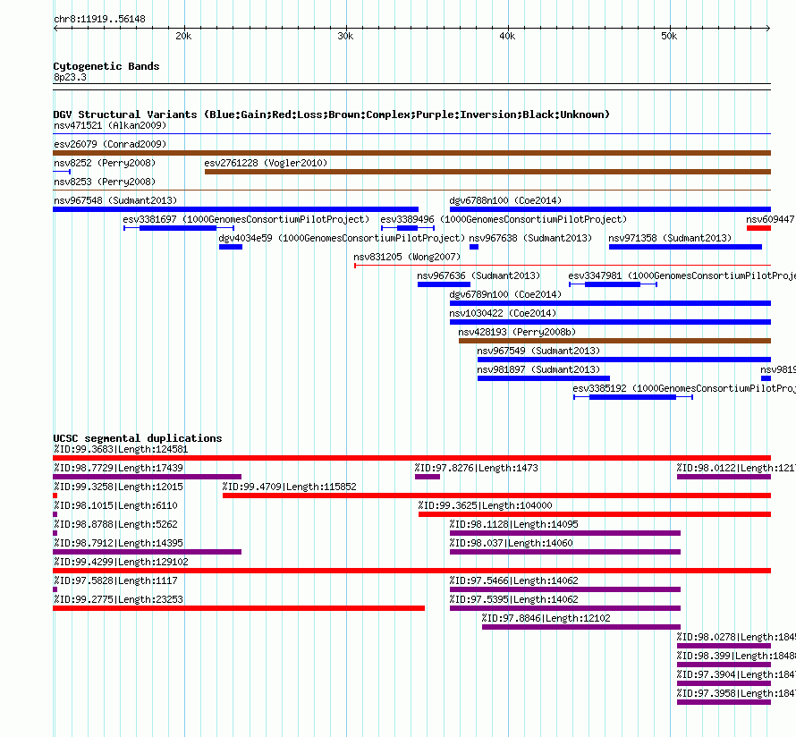Click the 8p23.3 band label

coord(70,77)
